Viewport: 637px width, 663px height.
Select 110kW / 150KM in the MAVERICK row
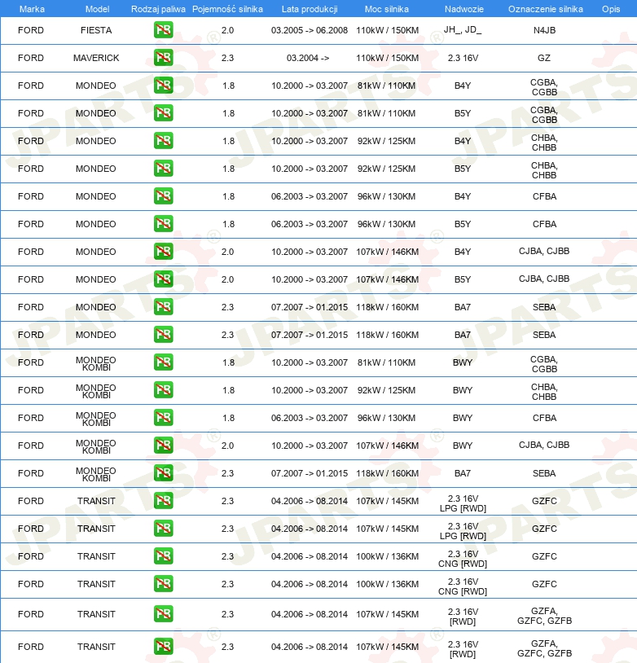[x=388, y=58]
